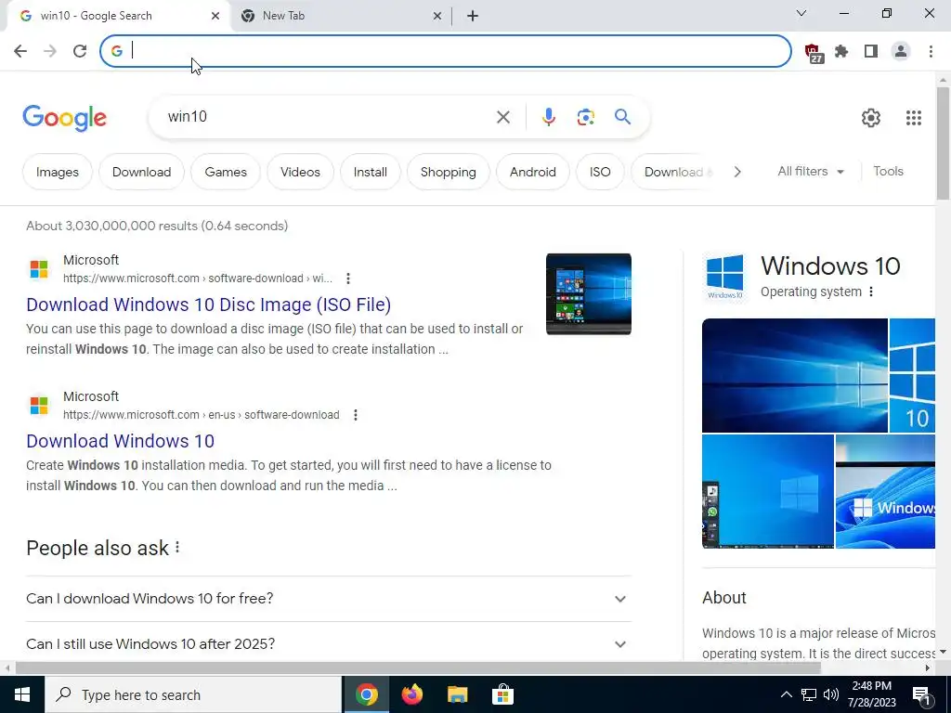Click the microsoft.com software-download wi... URL
The width and height of the screenshot is (951, 713).
coord(198,279)
